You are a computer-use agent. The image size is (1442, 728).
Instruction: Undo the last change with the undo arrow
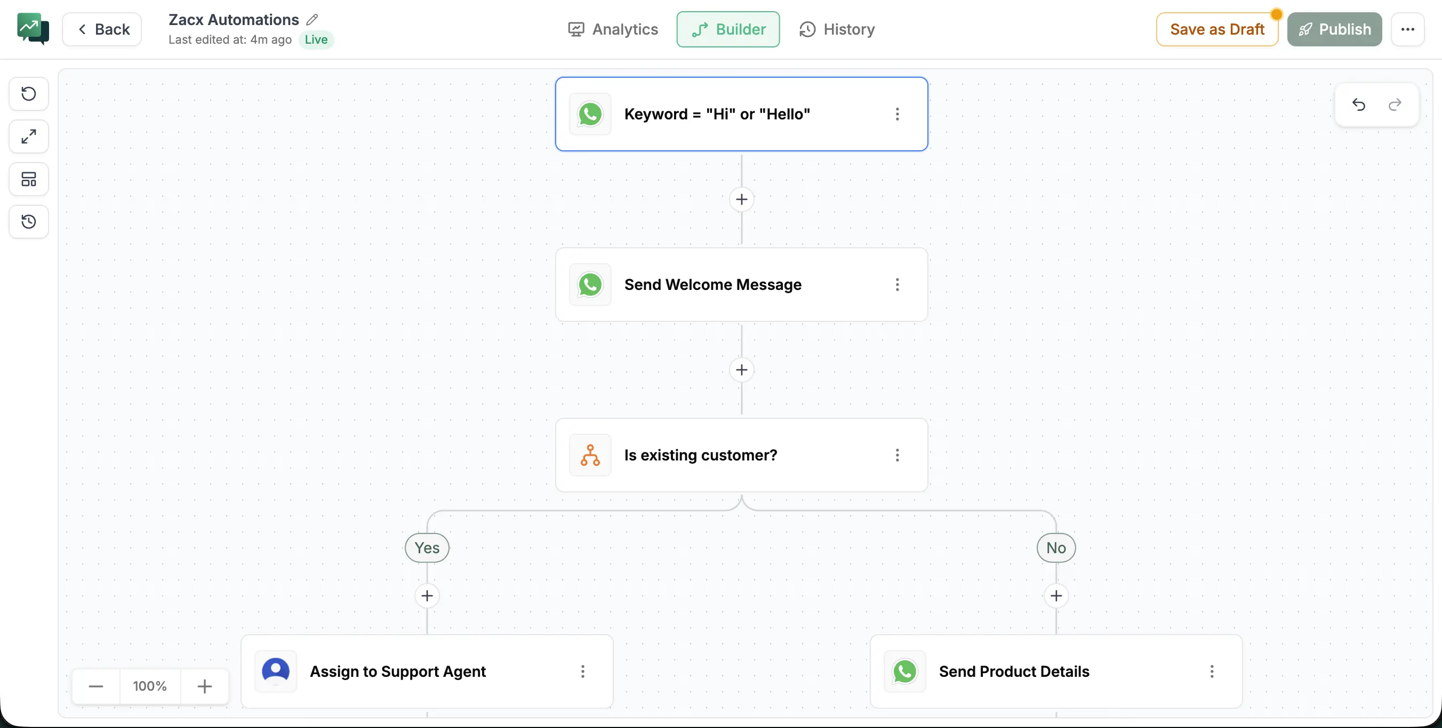1359,104
